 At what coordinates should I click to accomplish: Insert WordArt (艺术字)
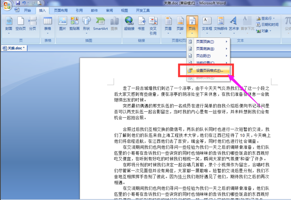point(234,26)
